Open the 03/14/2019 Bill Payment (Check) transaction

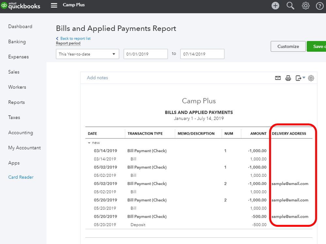147,151
